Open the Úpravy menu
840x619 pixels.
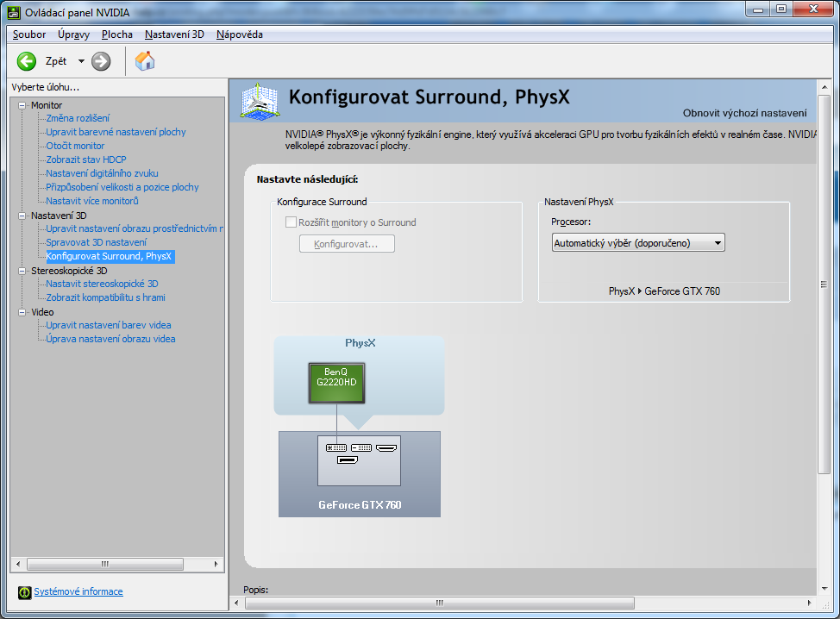(x=73, y=34)
